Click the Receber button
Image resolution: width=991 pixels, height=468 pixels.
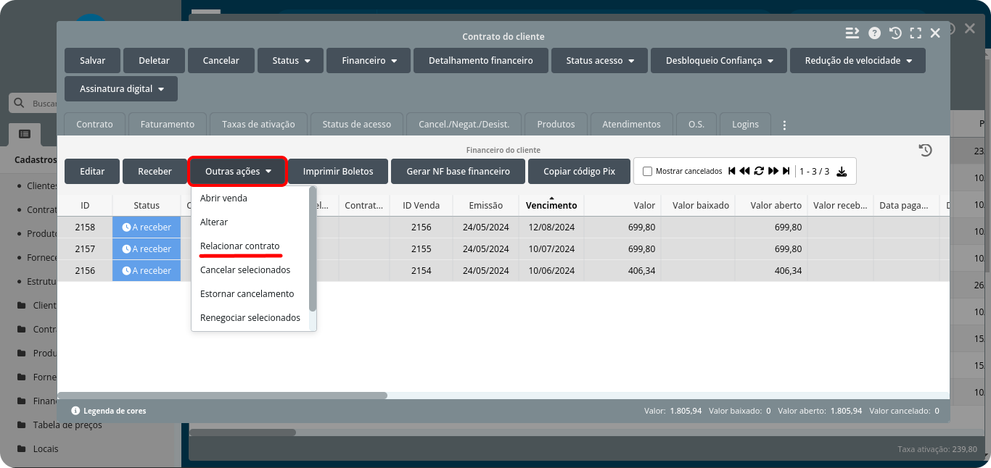155,172
